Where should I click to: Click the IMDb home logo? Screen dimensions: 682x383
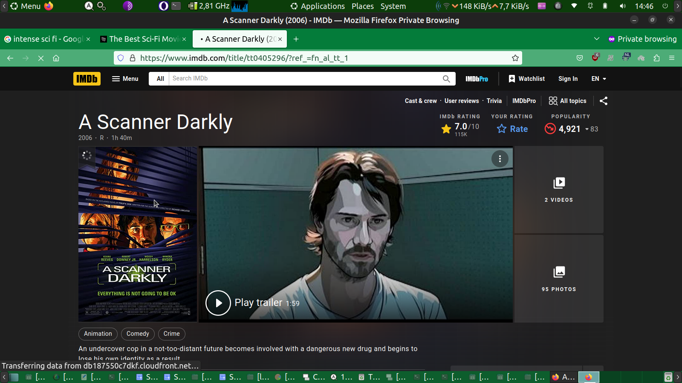[x=87, y=79]
